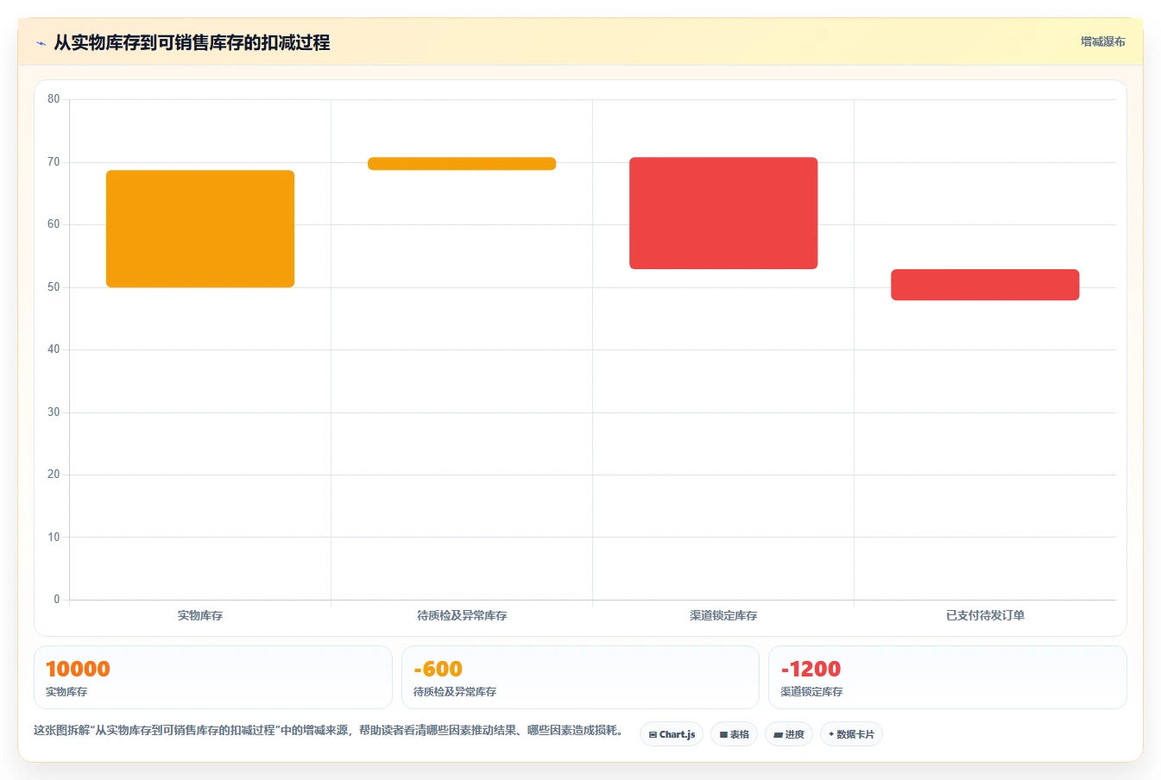
Task: Click the y-axis value 70
Action: point(54,162)
